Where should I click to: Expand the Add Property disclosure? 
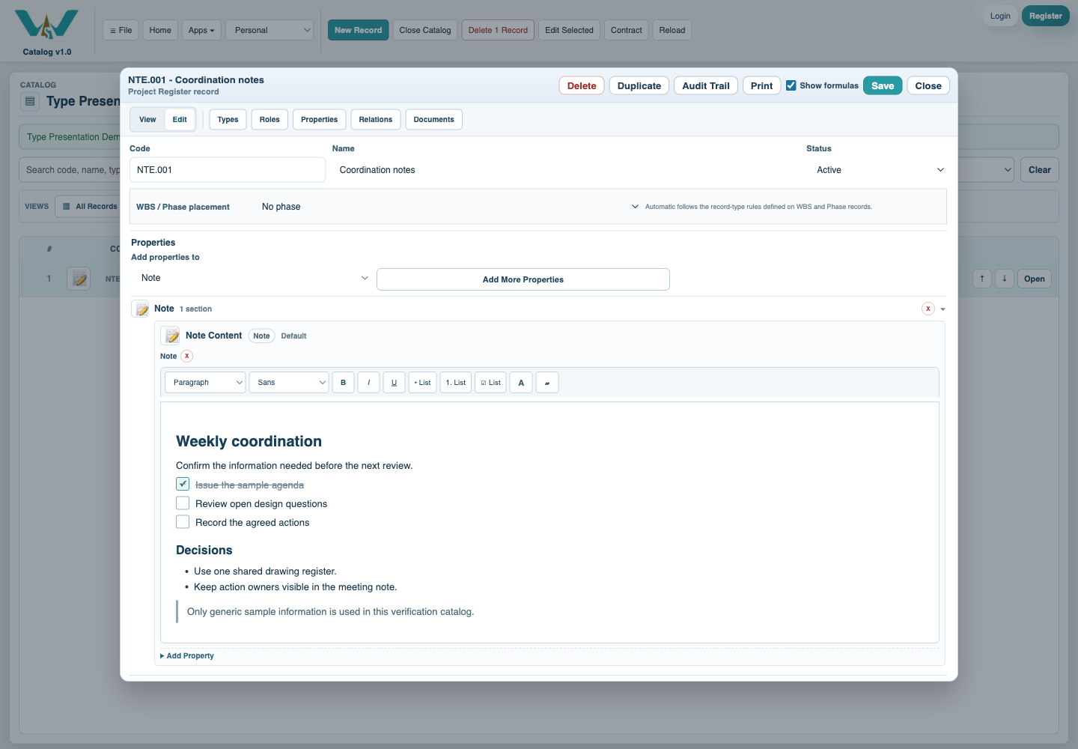[x=187, y=655]
